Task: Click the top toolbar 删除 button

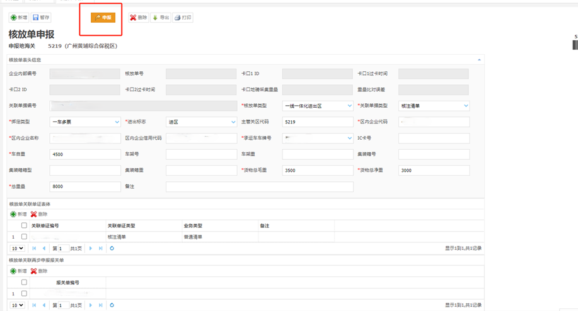Action: (139, 17)
